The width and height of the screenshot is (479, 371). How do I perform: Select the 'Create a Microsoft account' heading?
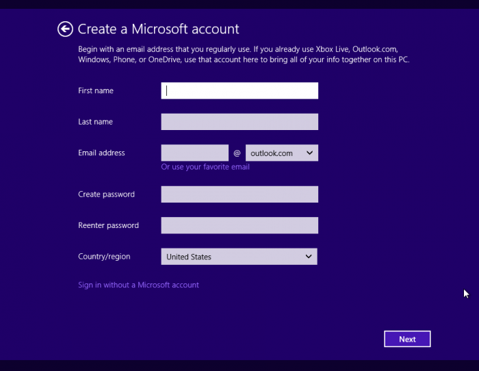[x=158, y=29]
